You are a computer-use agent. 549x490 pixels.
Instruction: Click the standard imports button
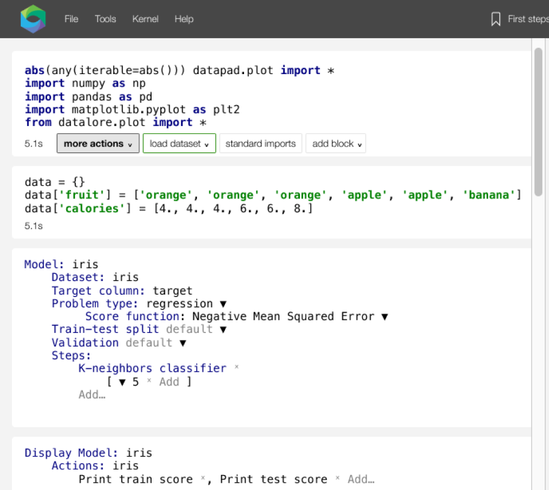point(261,143)
